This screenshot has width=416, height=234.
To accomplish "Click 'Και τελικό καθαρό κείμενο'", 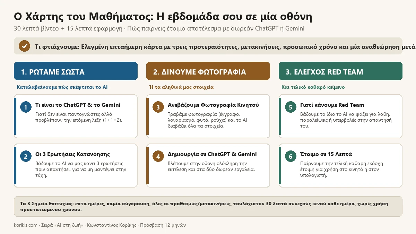I will 313,87.
